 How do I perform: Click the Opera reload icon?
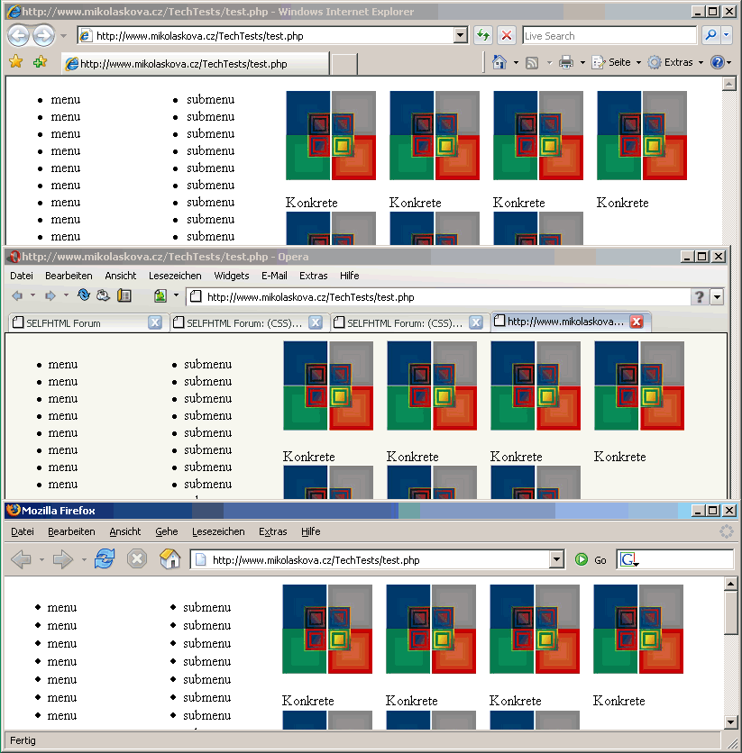pyautogui.click(x=84, y=295)
